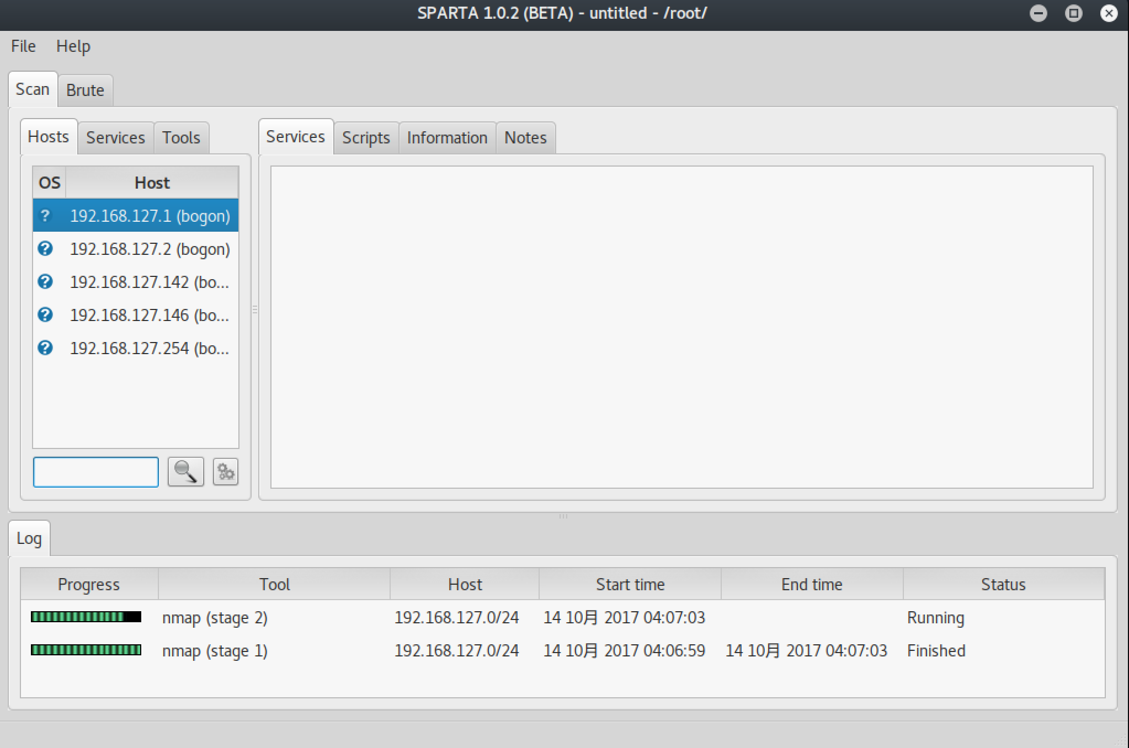The image size is (1129, 748).
Task: Switch to left-panel Services tab
Action: coord(115,137)
